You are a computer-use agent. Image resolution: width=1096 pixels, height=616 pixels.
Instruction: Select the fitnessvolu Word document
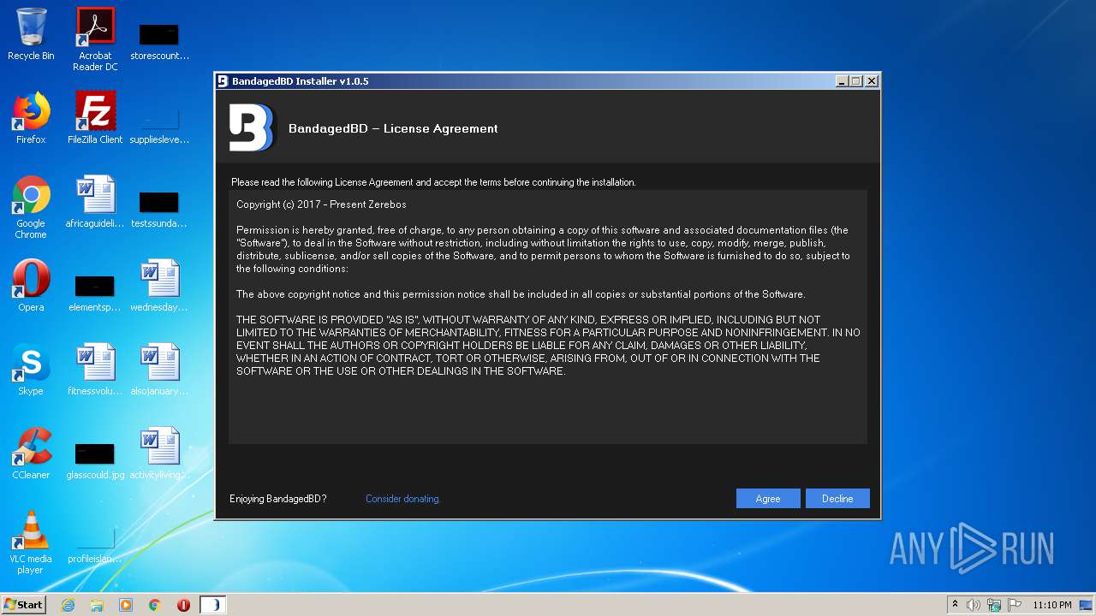[95, 370]
